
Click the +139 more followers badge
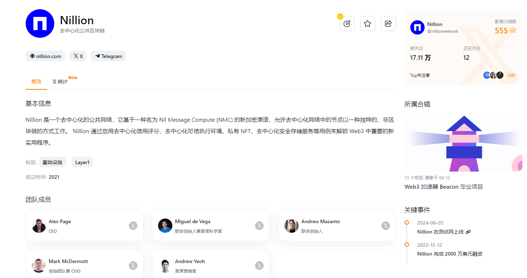tap(511, 75)
